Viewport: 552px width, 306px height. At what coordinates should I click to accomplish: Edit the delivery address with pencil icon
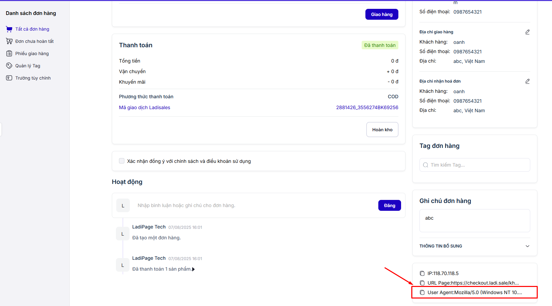(x=527, y=32)
